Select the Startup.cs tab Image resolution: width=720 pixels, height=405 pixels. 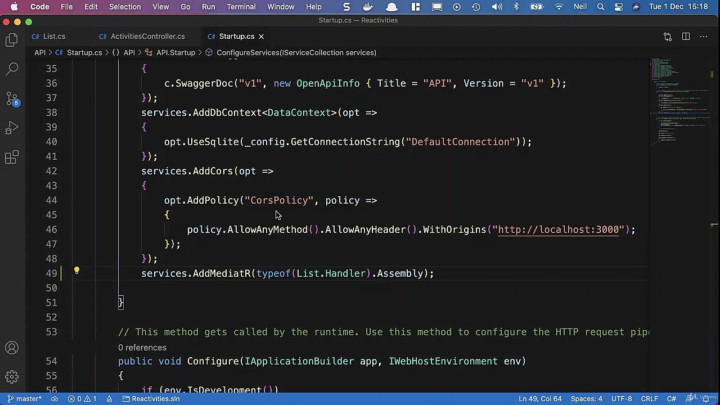click(236, 37)
